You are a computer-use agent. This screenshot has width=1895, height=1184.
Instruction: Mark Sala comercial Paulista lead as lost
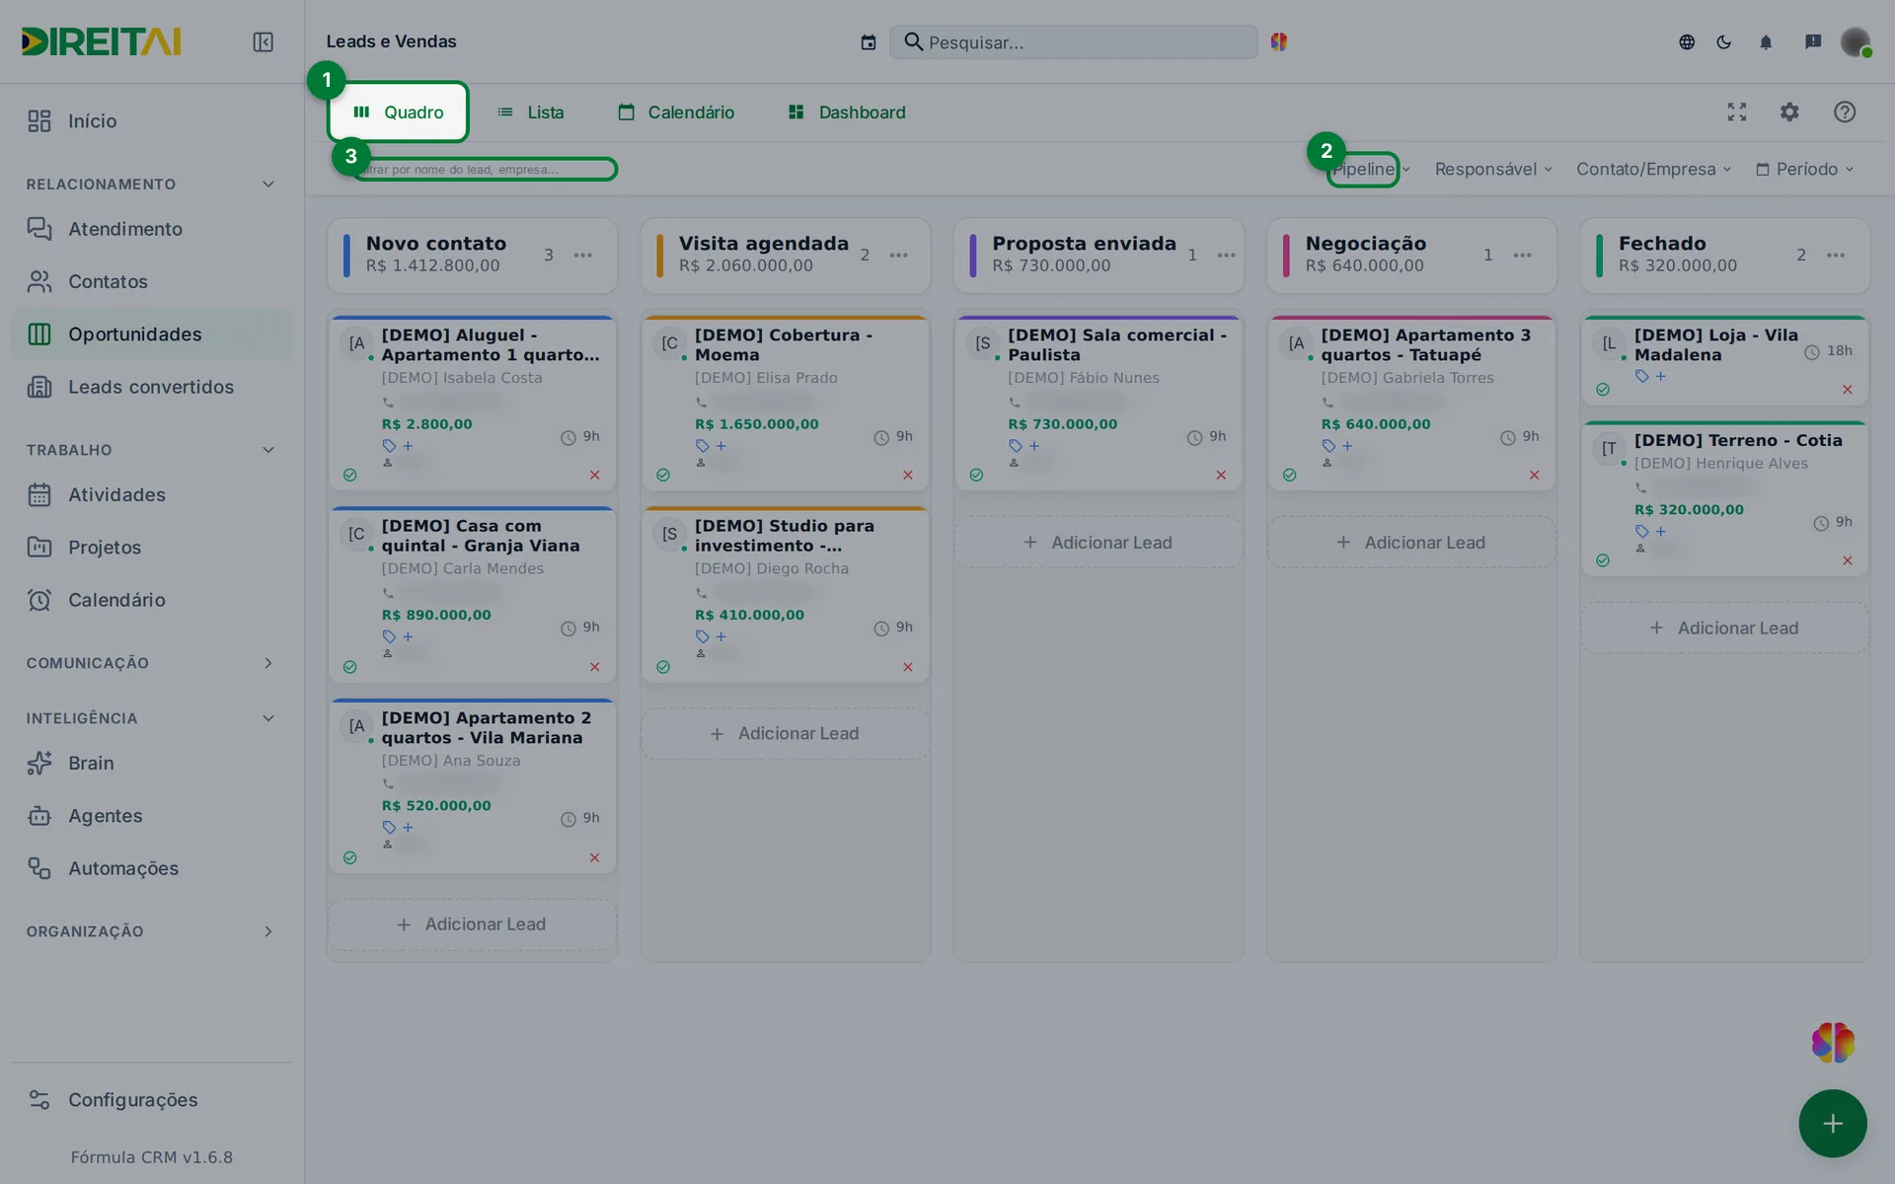[1221, 475]
